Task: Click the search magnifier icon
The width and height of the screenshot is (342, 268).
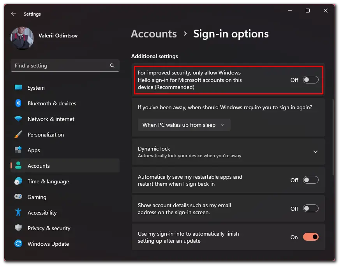Action: (112, 66)
